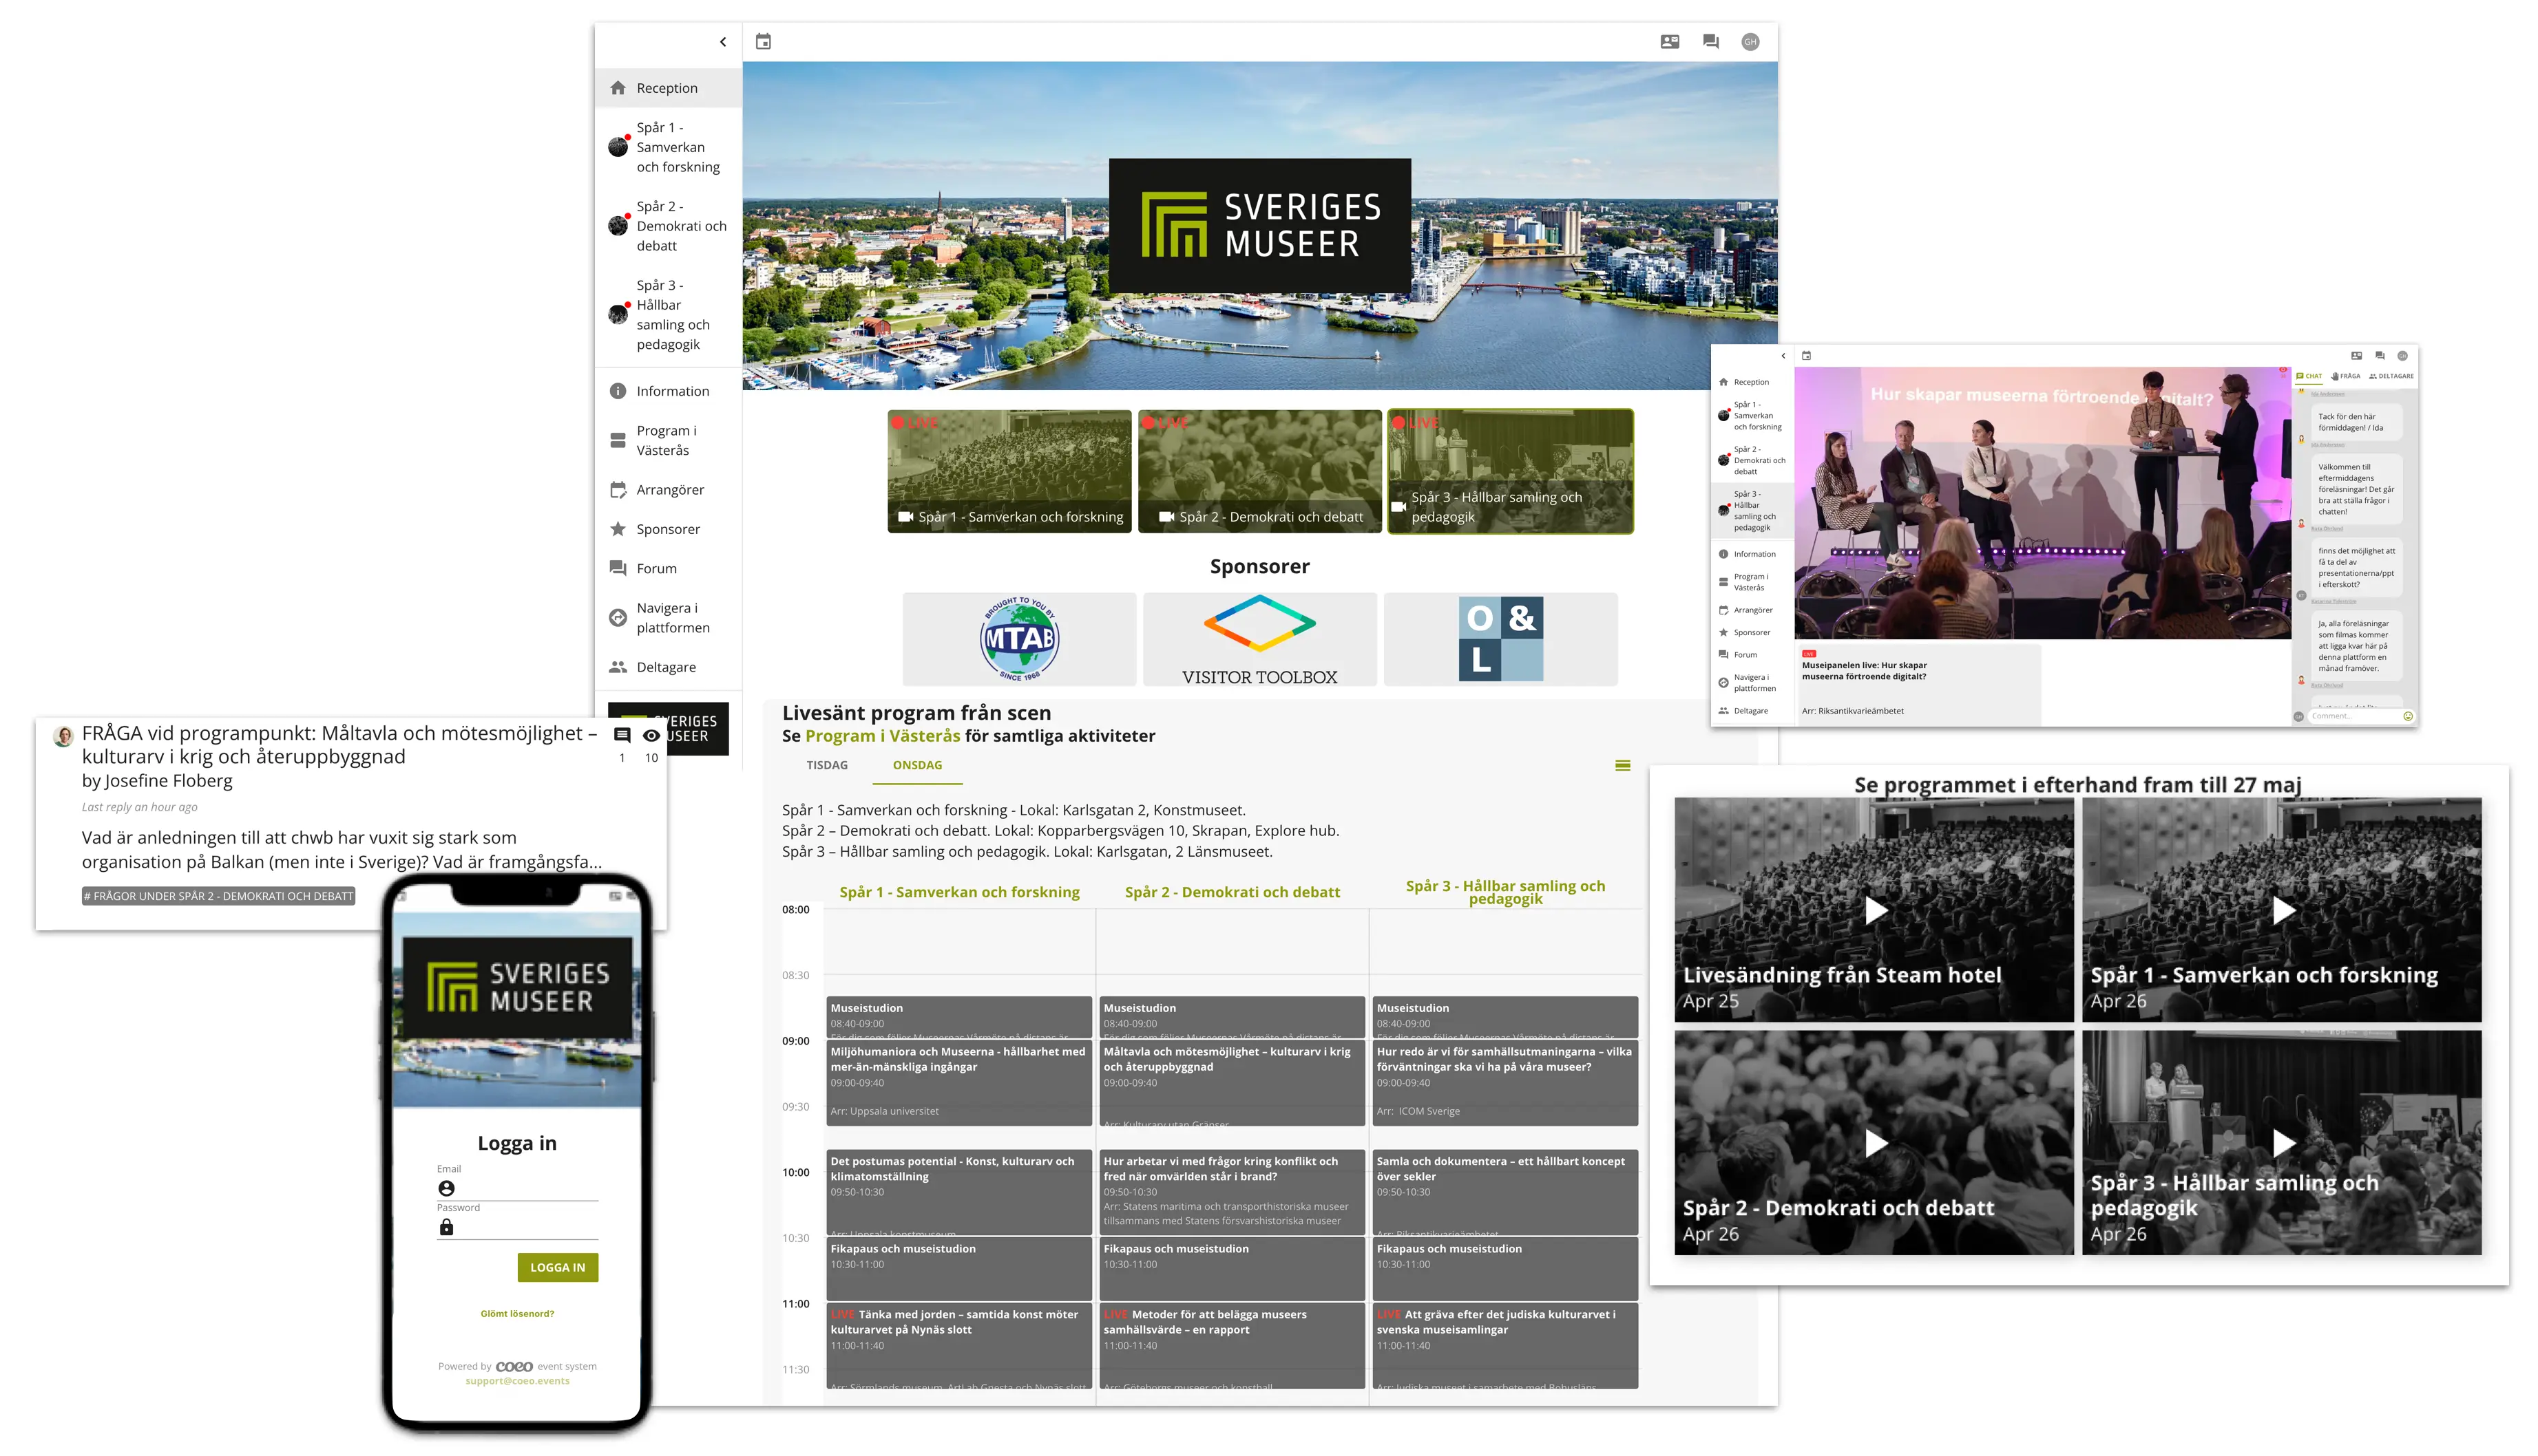2538x1456 pixels.
Task: Go to Reception in the sidebar
Action: coord(669,88)
